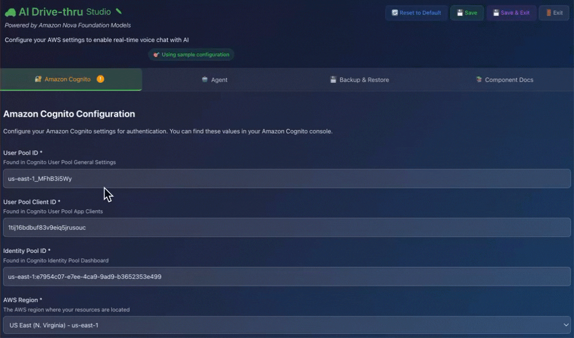Click the User Pool ID input field
The image size is (574, 338).
point(287,179)
